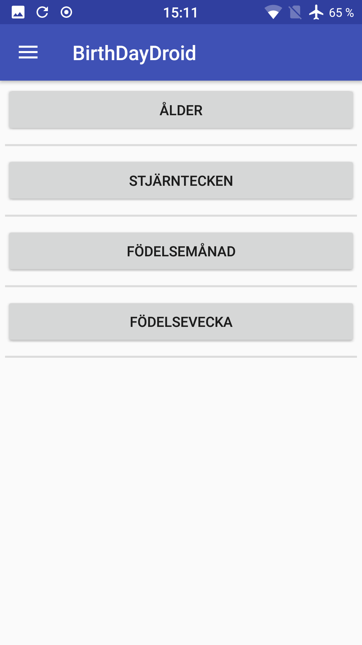The height and width of the screenshot is (645, 362).
Task: Tap the target circle notification icon
Action: [x=66, y=12]
